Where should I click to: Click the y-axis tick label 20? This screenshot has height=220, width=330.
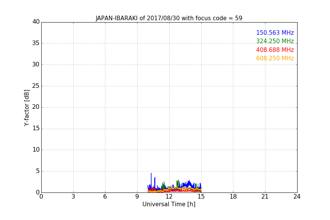36,107
